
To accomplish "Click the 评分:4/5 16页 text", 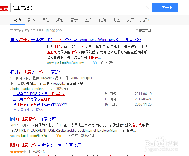I will (x=37, y=152).
